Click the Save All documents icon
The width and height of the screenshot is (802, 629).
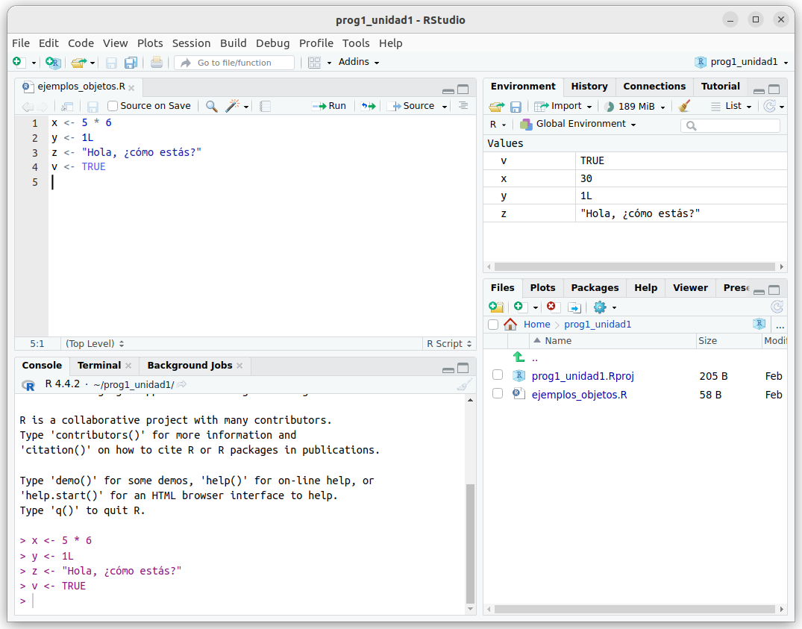click(x=131, y=63)
